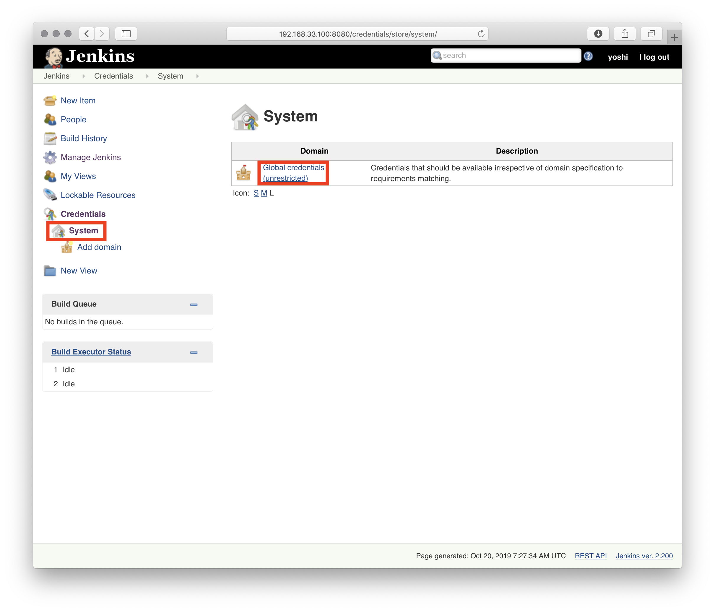Click the yoshi user name
This screenshot has height=612, width=715.
pyautogui.click(x=618, y=57)
